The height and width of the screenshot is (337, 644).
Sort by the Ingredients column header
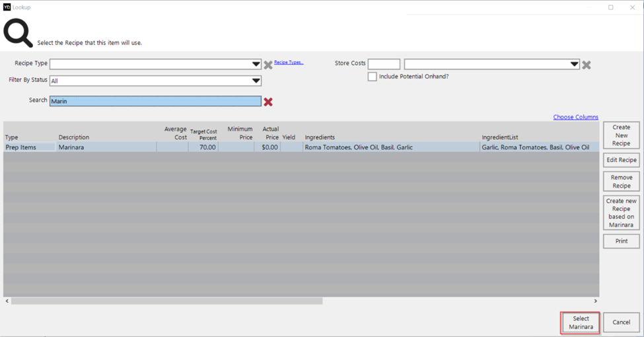[x=320, y=137]
